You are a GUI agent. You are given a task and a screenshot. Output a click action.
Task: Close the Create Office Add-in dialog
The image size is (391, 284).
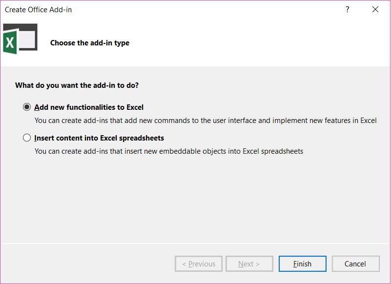[x=375, y=10]
